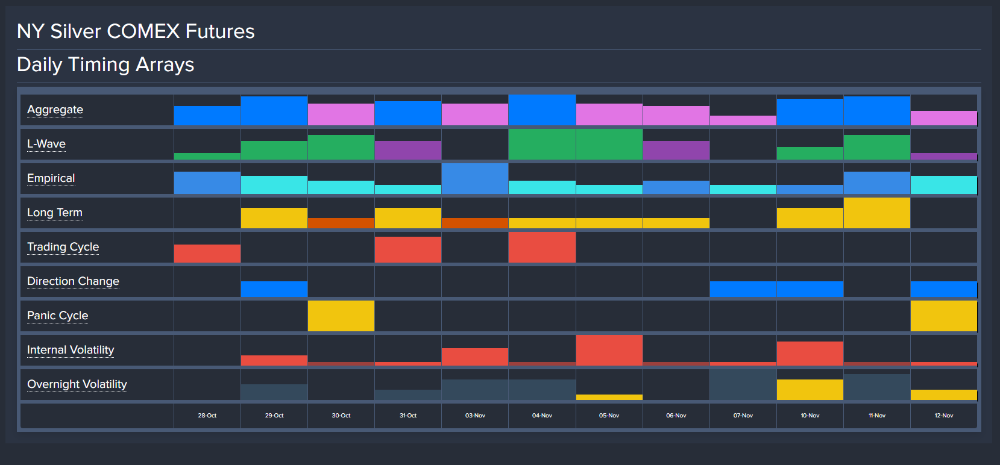Image resolution: width=1000 pixels, height=465 pixels.
Task: Open the Direction Change label link
Action: click(73, 281)
